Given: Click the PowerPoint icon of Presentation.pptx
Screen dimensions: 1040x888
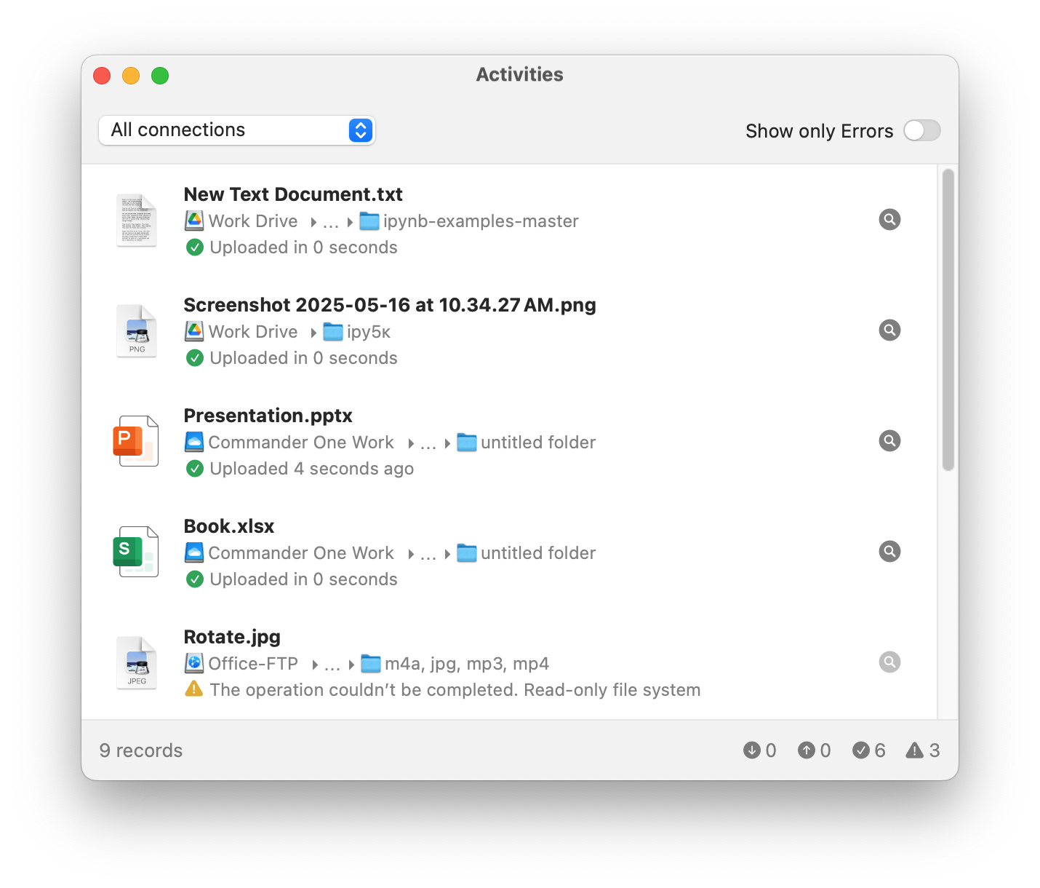Looking at the screenshot, I should pos(137,442).
